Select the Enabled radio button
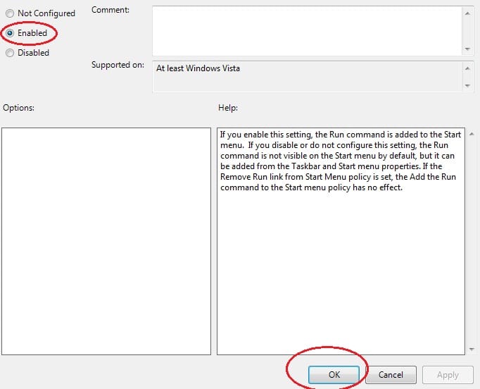 [10, 33]
